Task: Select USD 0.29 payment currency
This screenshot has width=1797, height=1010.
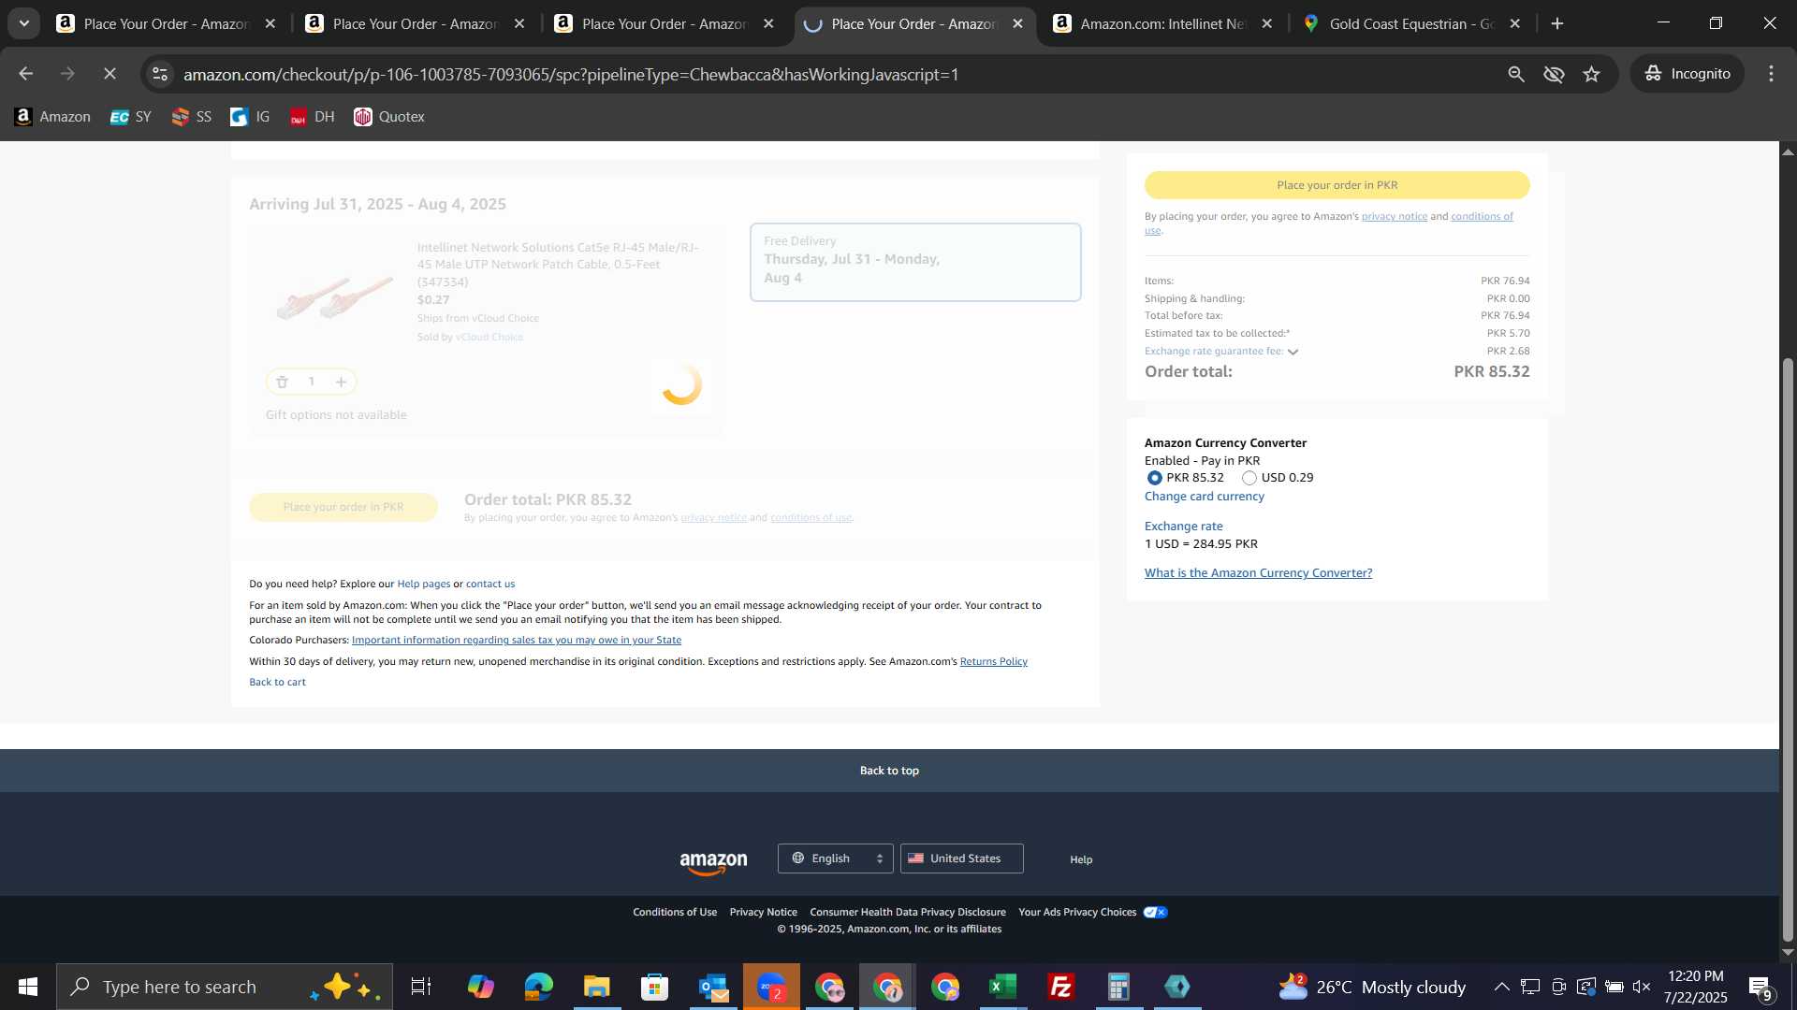Action: [x=1249, y=478]
